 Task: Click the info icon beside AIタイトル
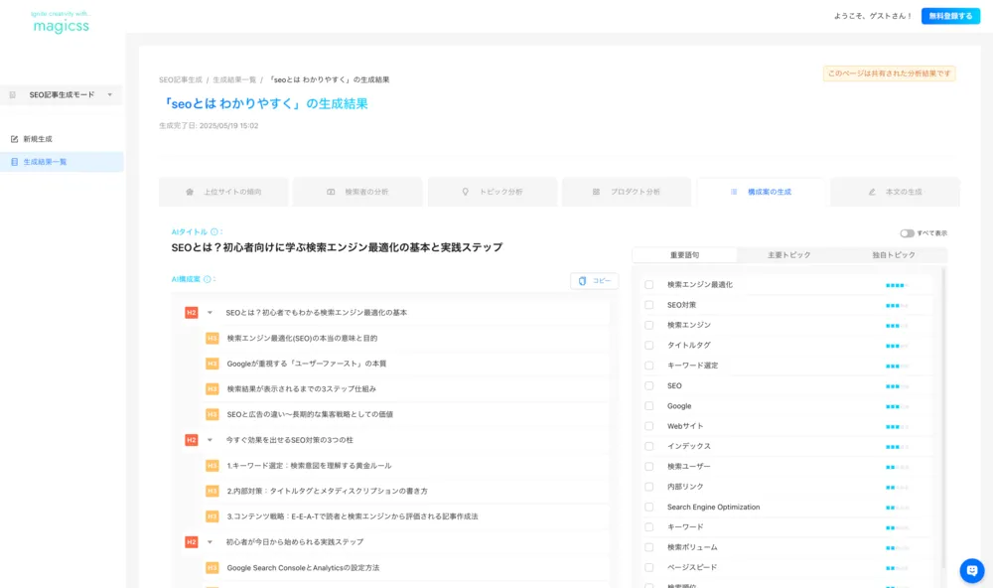[x=214, y=231]
